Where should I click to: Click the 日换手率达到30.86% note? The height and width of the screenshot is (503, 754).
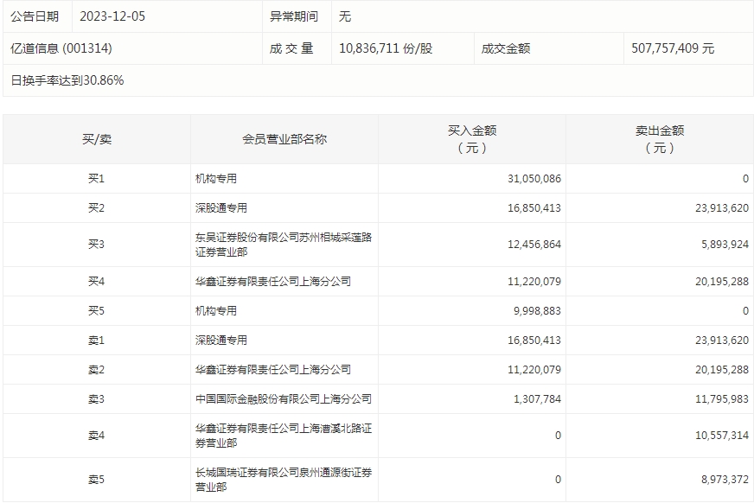point(67,80)
